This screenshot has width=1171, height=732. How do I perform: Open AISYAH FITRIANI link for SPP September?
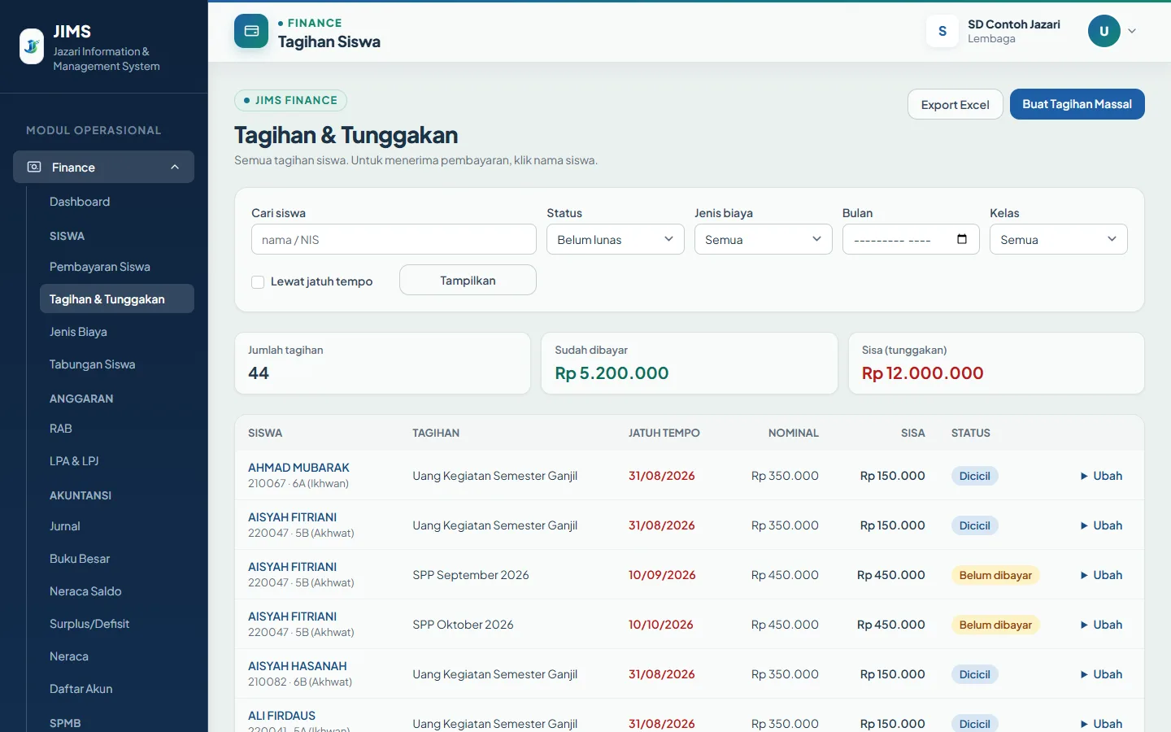coord(292,567)
